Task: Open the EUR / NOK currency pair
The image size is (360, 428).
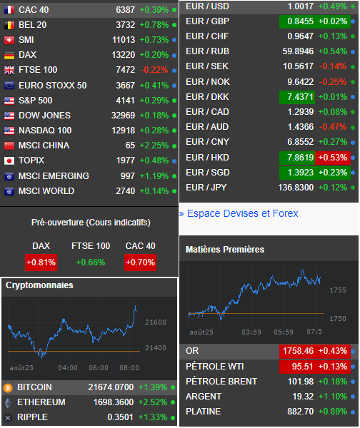Action: point(208,82)
